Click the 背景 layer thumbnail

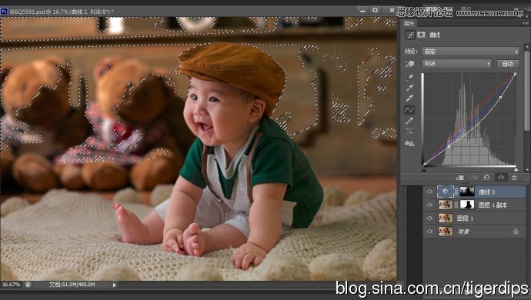coord(446,232)
